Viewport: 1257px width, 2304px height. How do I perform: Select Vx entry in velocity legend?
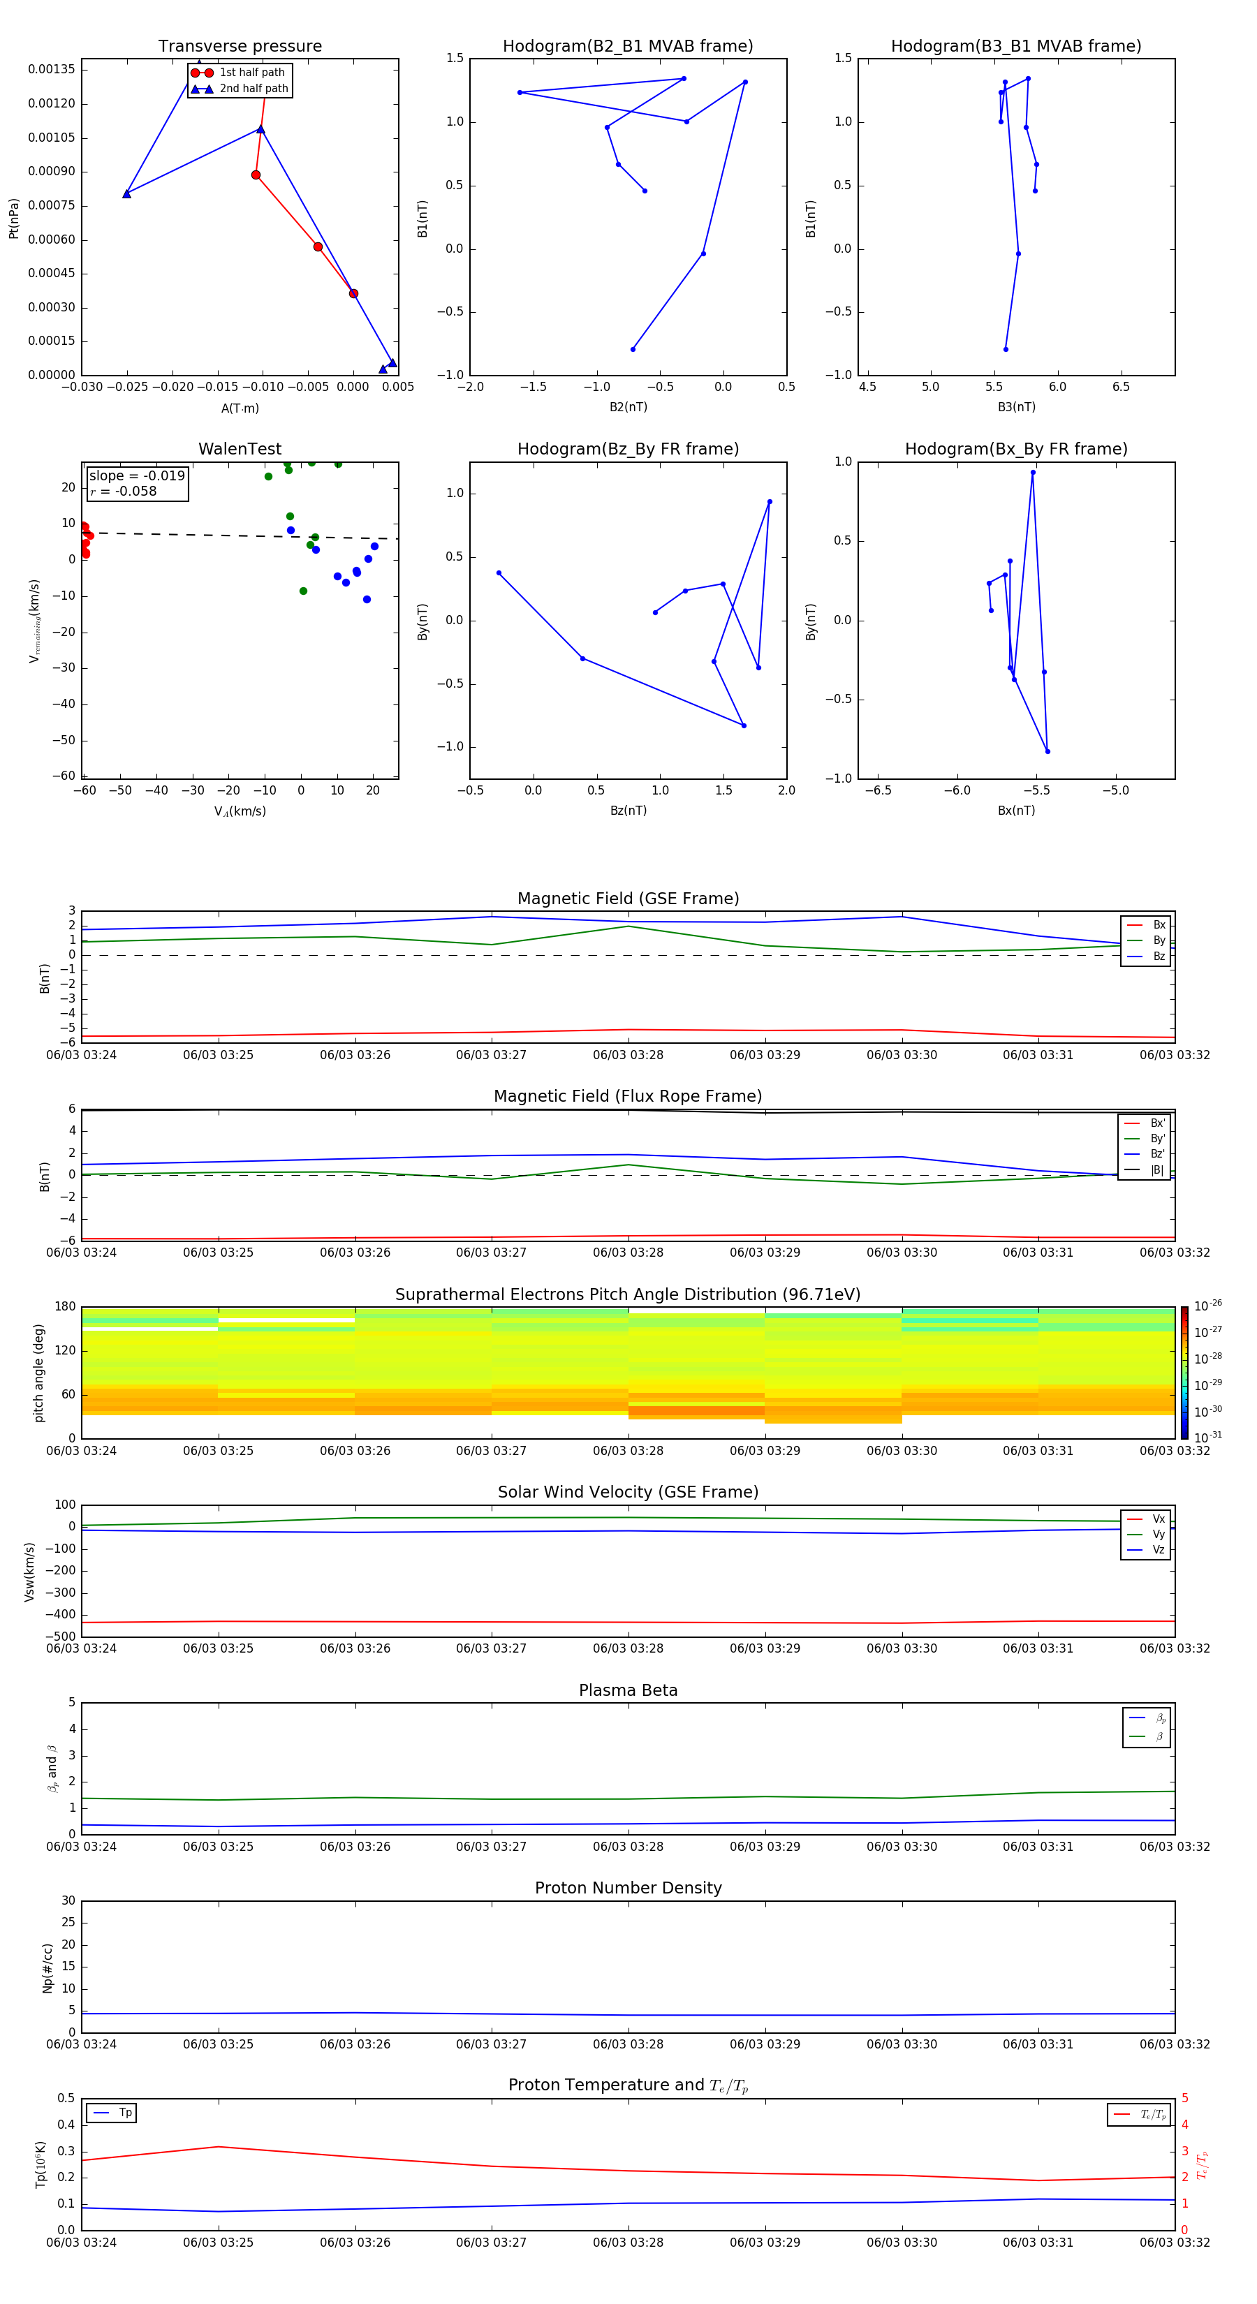1146,1519
